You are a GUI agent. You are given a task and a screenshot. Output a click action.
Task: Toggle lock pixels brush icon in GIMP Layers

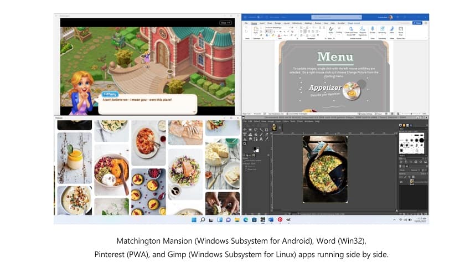(x=405, y=177)
